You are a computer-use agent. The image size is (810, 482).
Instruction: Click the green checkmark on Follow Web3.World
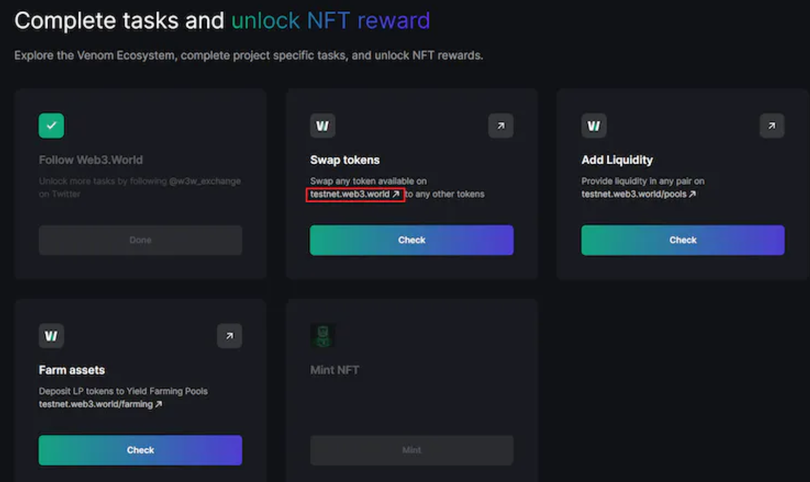[51, 125]
